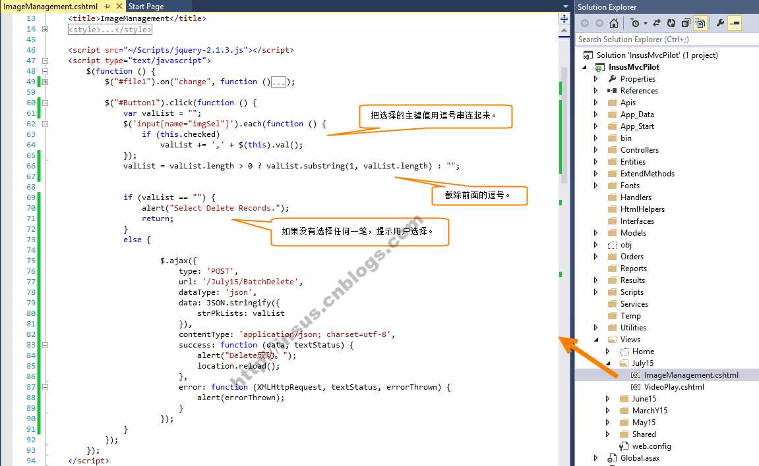Click the Global.asax file icon
The height and width of the screenshot is (466, 759).
click(x=613, y=458)
